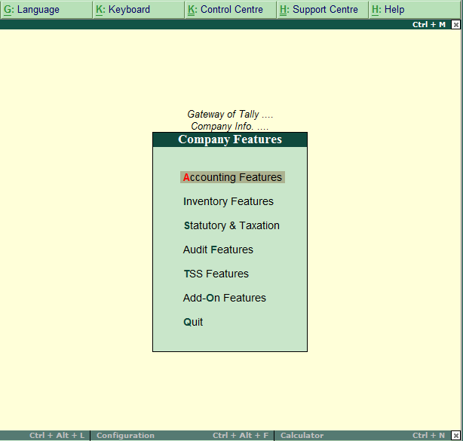The image size is (463, 441).
Task: Open Add-On Features menu entry
Action: (x=225, y=298)
